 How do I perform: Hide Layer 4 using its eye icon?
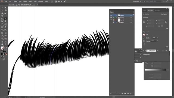111,15
